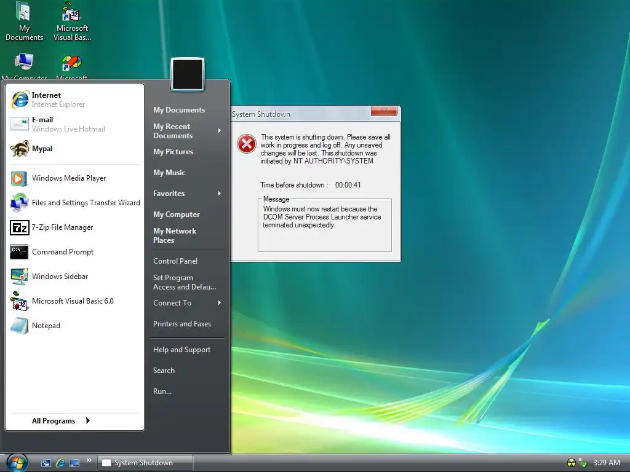Click the Start orb button
The width and height of the screenshot is (630, 472).
(17, 463)
